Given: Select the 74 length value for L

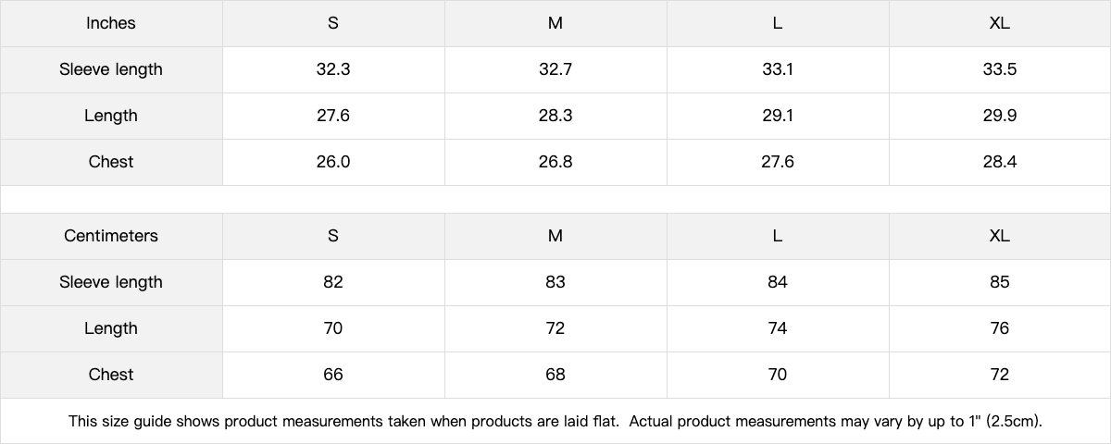Looking at the screenshot, I should click(778, 328).
